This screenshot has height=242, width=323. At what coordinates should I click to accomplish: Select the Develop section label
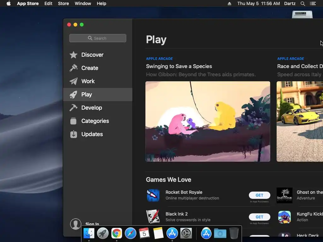pyautogui.click(x=92, y=108)
